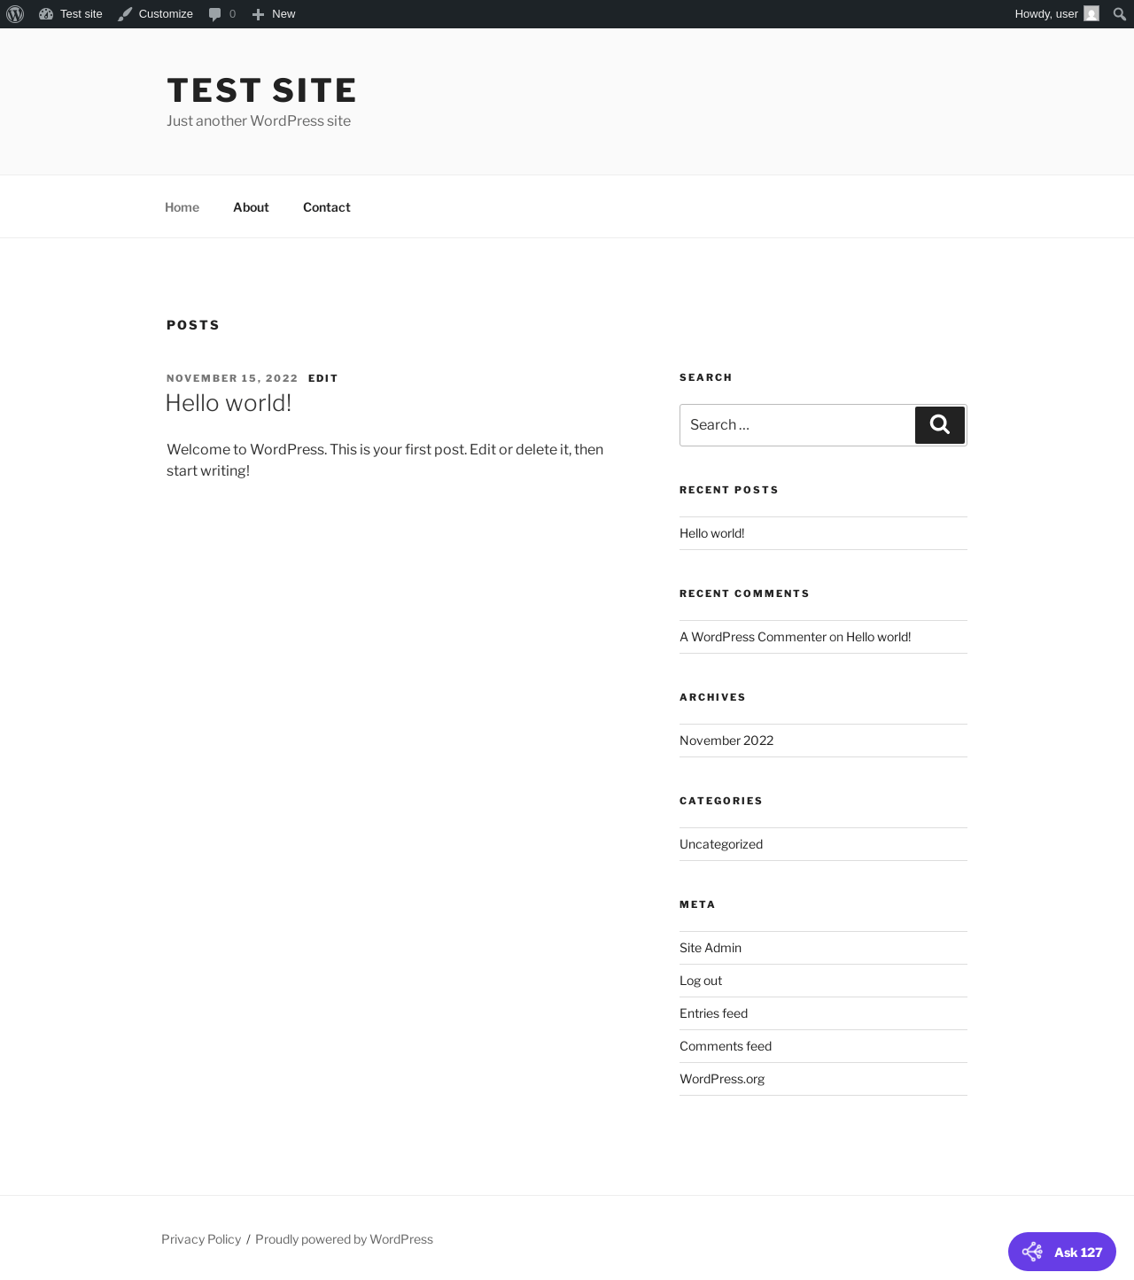Viewport: 1134px width, 1280px height.
Task: Click the Customize paintbrush icon
Action: point(125,14)
